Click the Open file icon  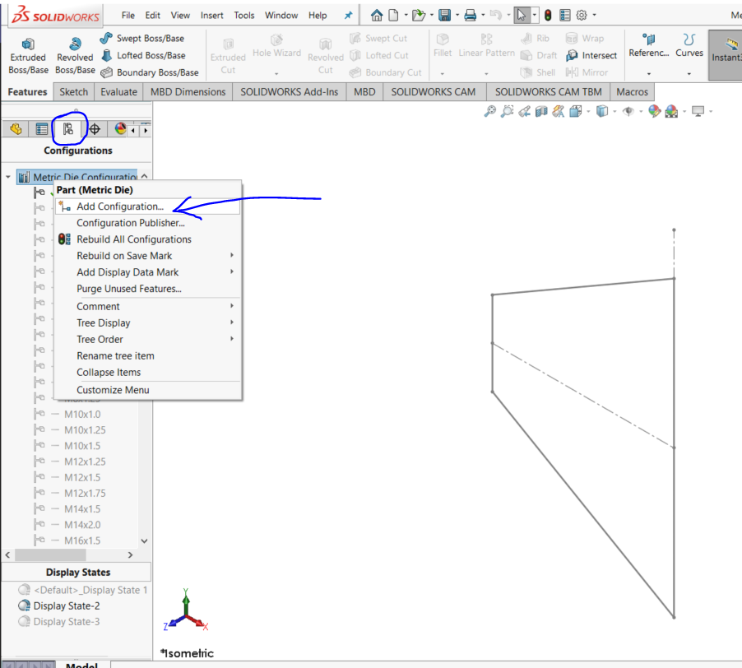click(419, 15)
